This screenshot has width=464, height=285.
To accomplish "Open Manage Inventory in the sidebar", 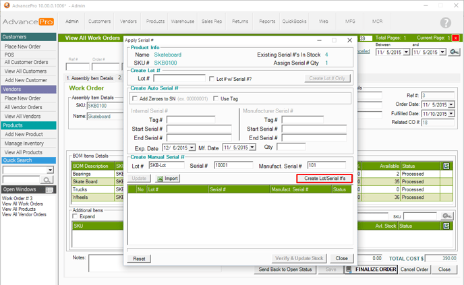I will [24, 143].
